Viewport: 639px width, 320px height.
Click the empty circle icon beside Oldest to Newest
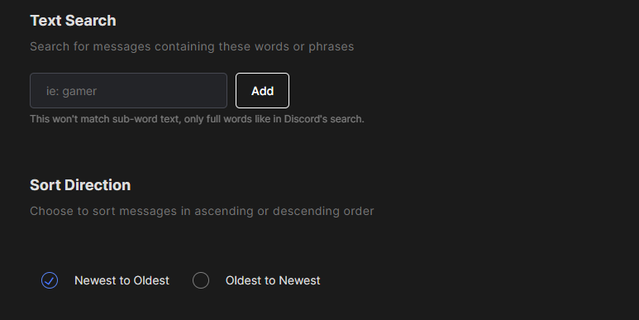click(x=201, y=280)
